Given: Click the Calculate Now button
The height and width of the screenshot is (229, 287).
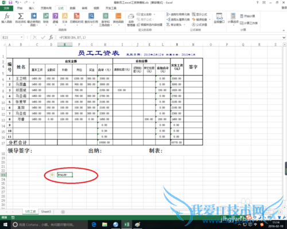Looking at the screenshot, I should [247, 16].
